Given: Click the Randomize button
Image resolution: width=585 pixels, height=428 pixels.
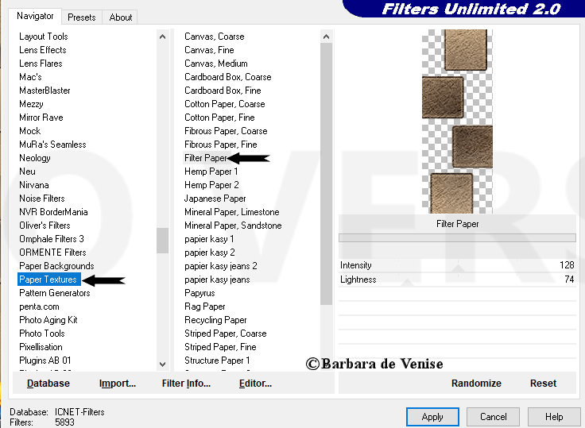Looking at the screenshot, I should point(476,384).
